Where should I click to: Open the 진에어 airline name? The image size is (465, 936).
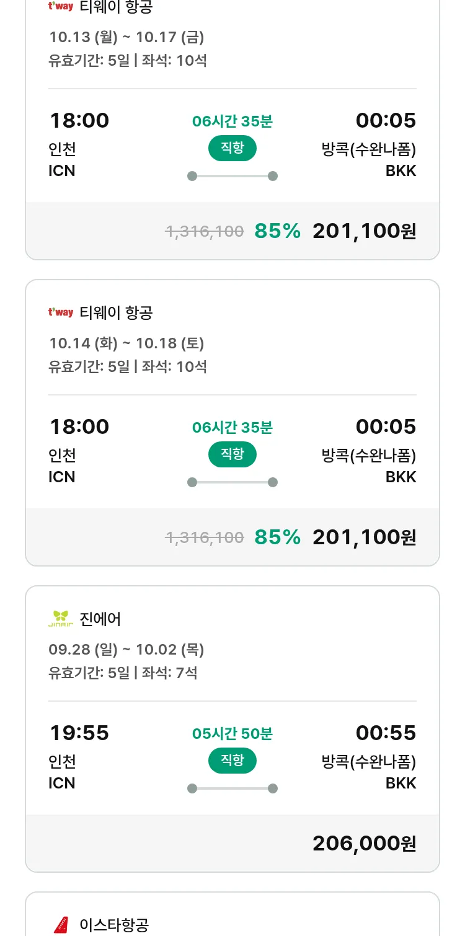pos(100,619)
